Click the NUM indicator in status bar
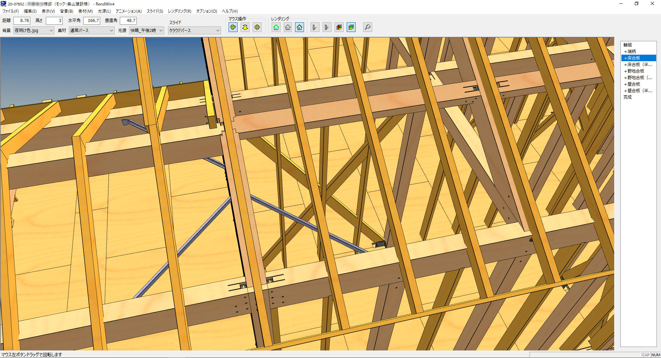The width and height of the screenshot is (661, 358). tap(656, 355)
